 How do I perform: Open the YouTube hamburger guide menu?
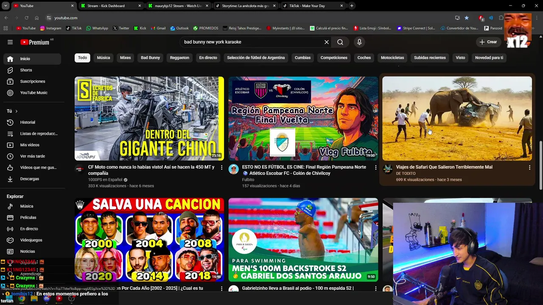(10, 42)
